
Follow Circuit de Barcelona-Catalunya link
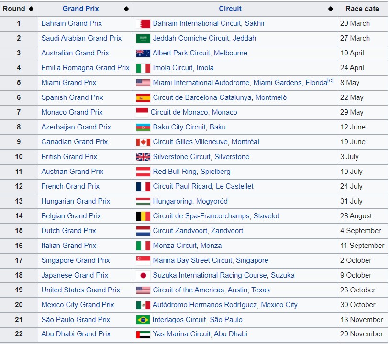click(x=202, y=97)
